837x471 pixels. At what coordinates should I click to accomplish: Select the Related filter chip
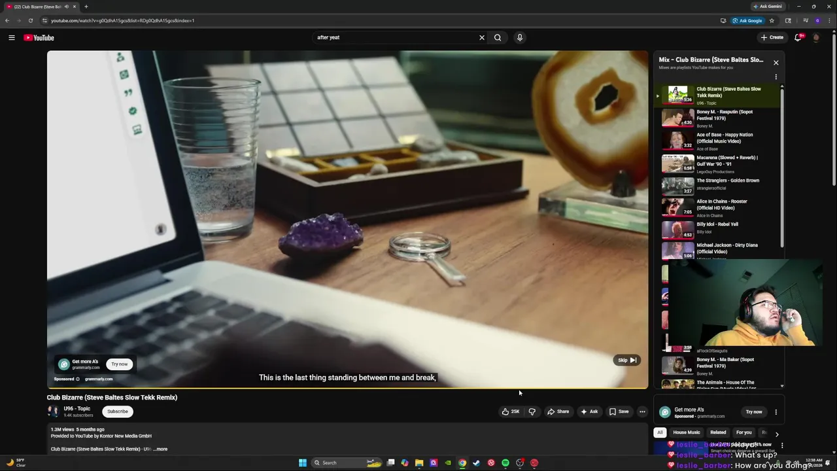[x=718, y=432]
